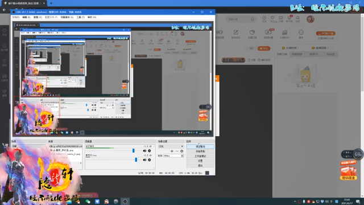Open the Profile menu in OBS

(x=51, y=17)
